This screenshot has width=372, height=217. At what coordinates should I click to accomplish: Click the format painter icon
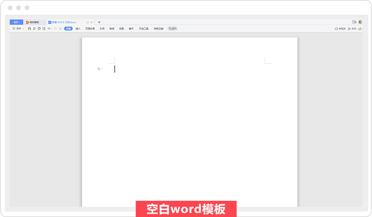point(34,29)
